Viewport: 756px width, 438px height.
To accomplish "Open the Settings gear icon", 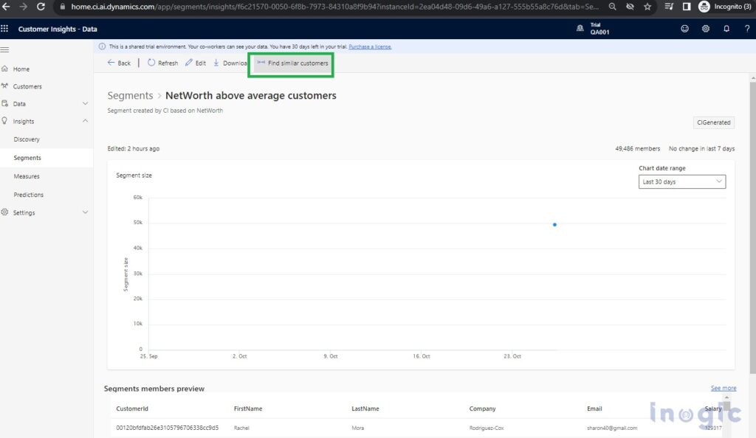I will pos(705,28).
